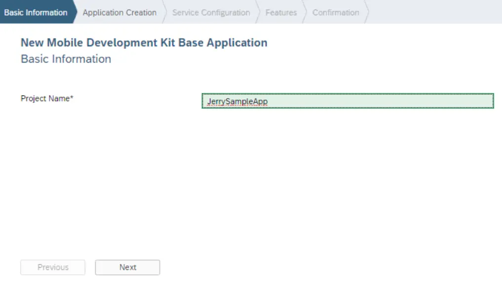Screen dimensions: 502x296
Task: Click the required asterisk beside Project Name
Action: click(x=72, y=98)
